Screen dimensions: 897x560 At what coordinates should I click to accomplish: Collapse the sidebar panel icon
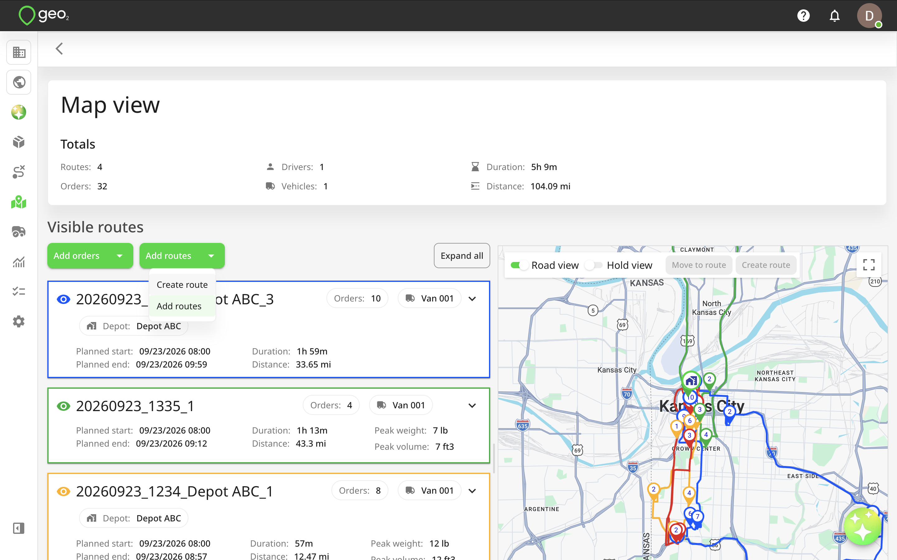pos(19,528)
